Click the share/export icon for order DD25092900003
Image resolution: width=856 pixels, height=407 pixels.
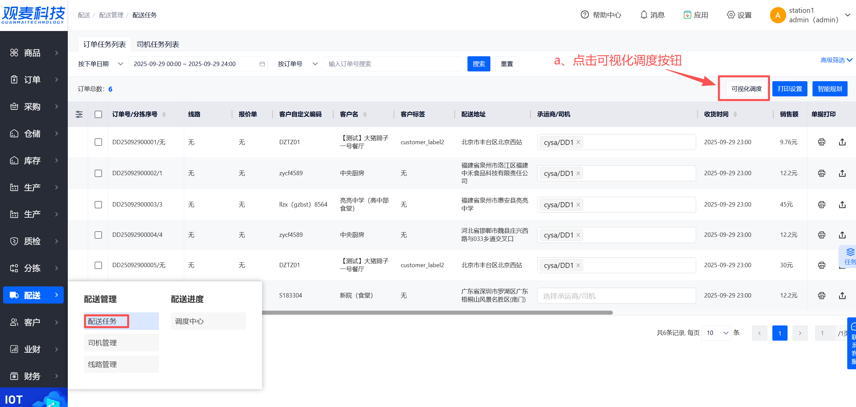click(x=842, y=205)
